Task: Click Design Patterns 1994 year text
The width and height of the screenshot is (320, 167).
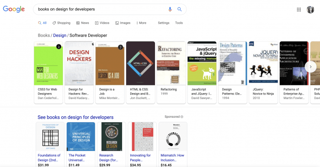Action: (225, 98)
